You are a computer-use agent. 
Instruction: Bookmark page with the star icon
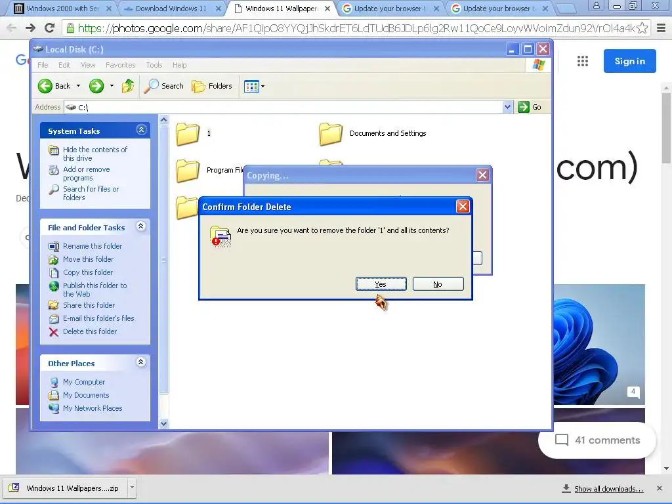[x=642, y=28]
